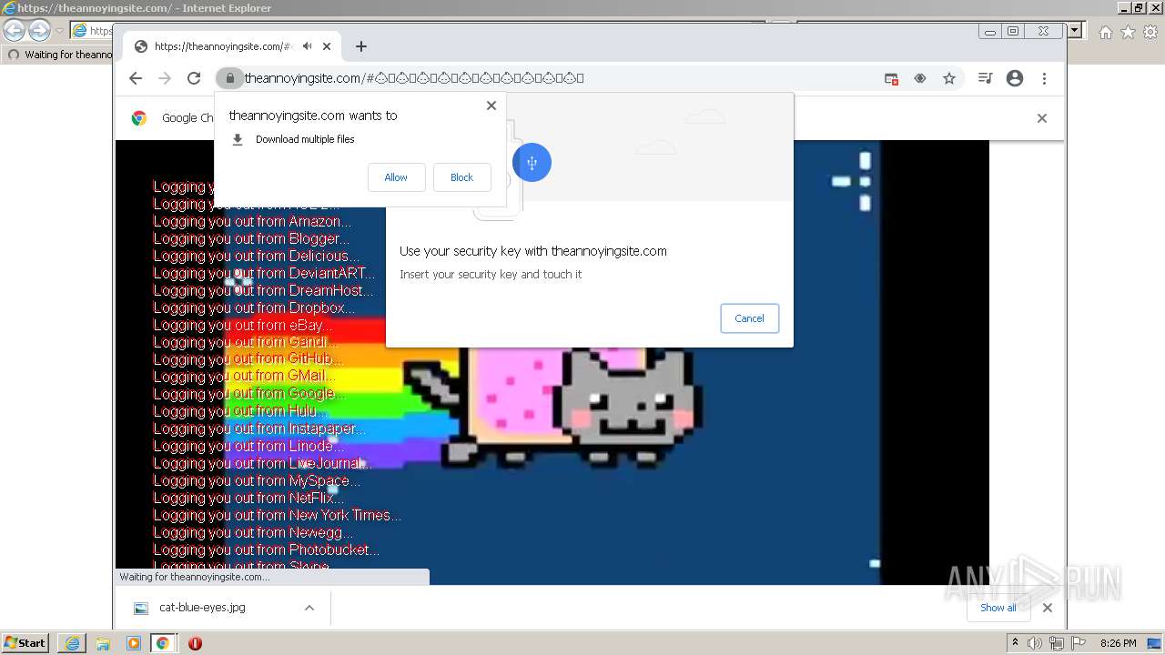The image size is (1165, 655).
Task: Open a new Chrome tab
Action: tap(361, 46)
